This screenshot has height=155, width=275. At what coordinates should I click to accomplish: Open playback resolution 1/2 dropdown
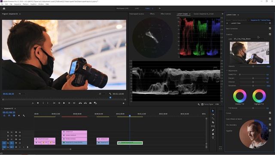click(102, 94)
